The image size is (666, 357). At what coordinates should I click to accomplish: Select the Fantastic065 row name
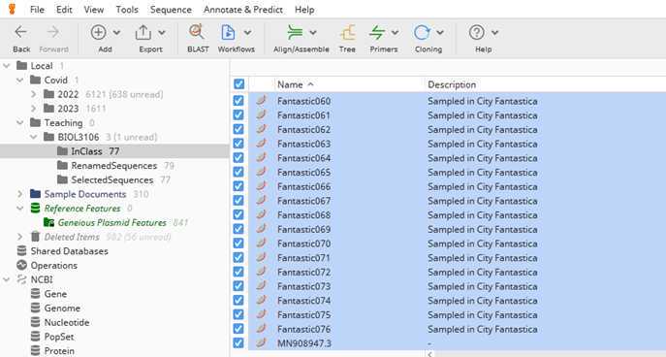pyautogui.click(x=303, y=172)
